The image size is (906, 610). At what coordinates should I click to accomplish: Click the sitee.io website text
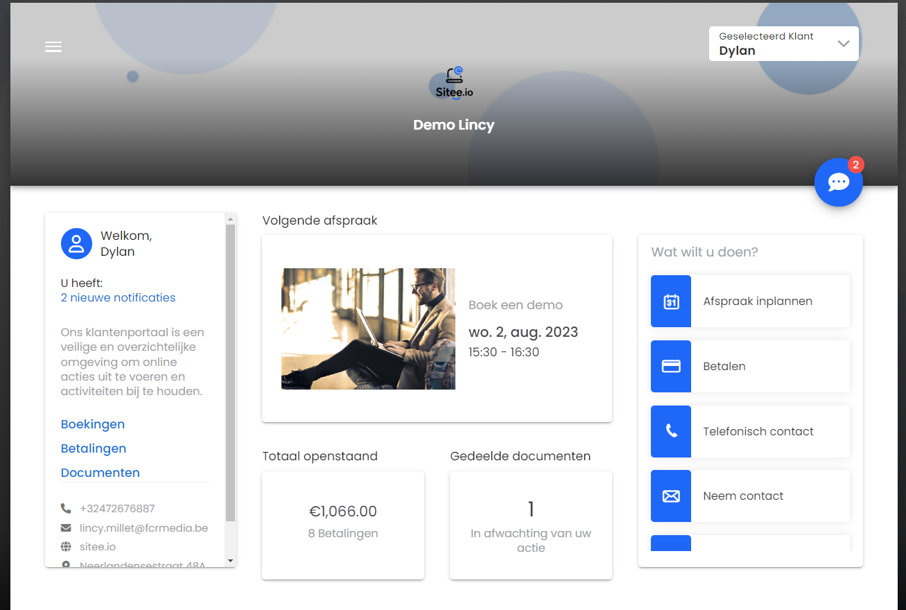98,547
